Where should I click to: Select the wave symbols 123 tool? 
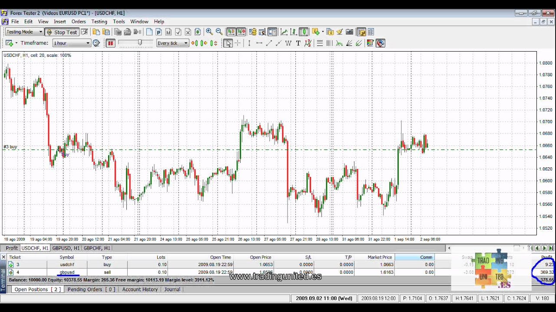pos(308,43)
